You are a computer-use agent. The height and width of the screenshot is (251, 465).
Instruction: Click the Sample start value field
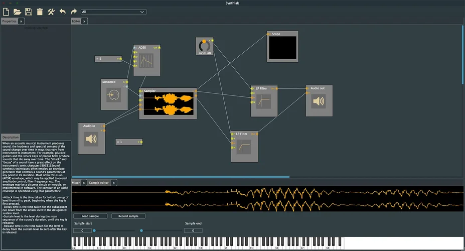point(82,230)
